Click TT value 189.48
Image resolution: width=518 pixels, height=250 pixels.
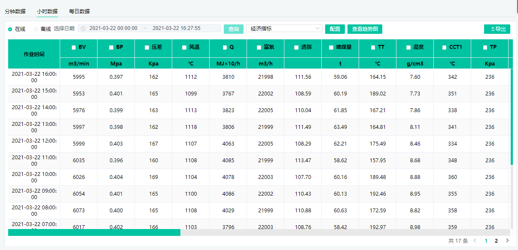click(378, 177)
